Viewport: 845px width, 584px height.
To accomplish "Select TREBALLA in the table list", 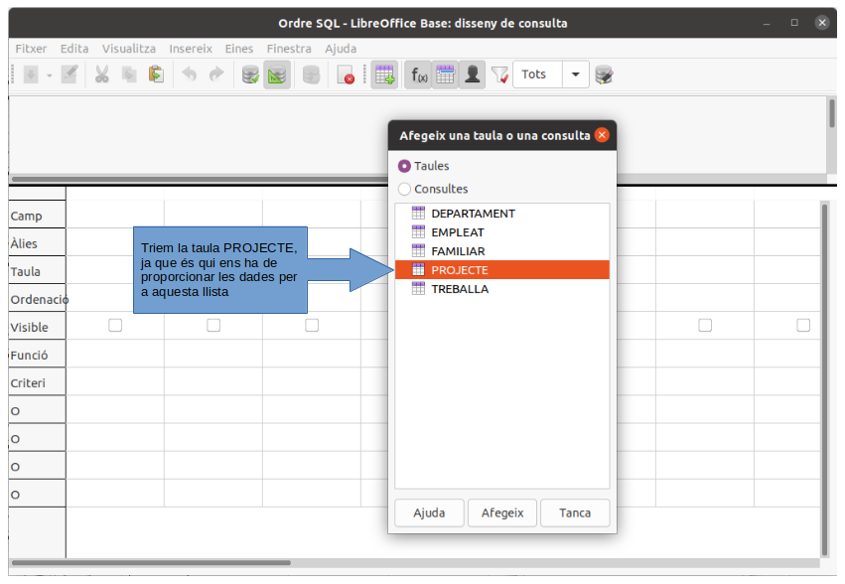I will point(502,289).
